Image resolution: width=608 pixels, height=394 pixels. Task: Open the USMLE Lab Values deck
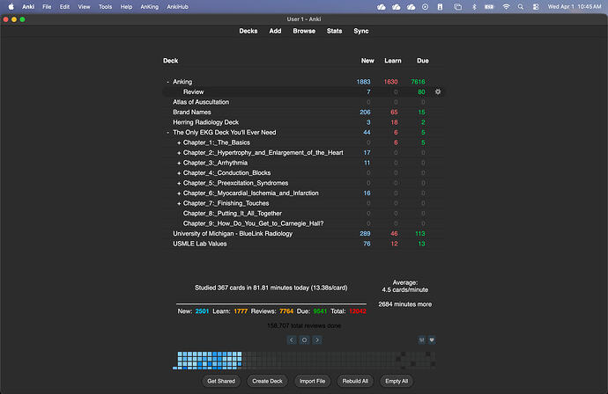point(200,244)
